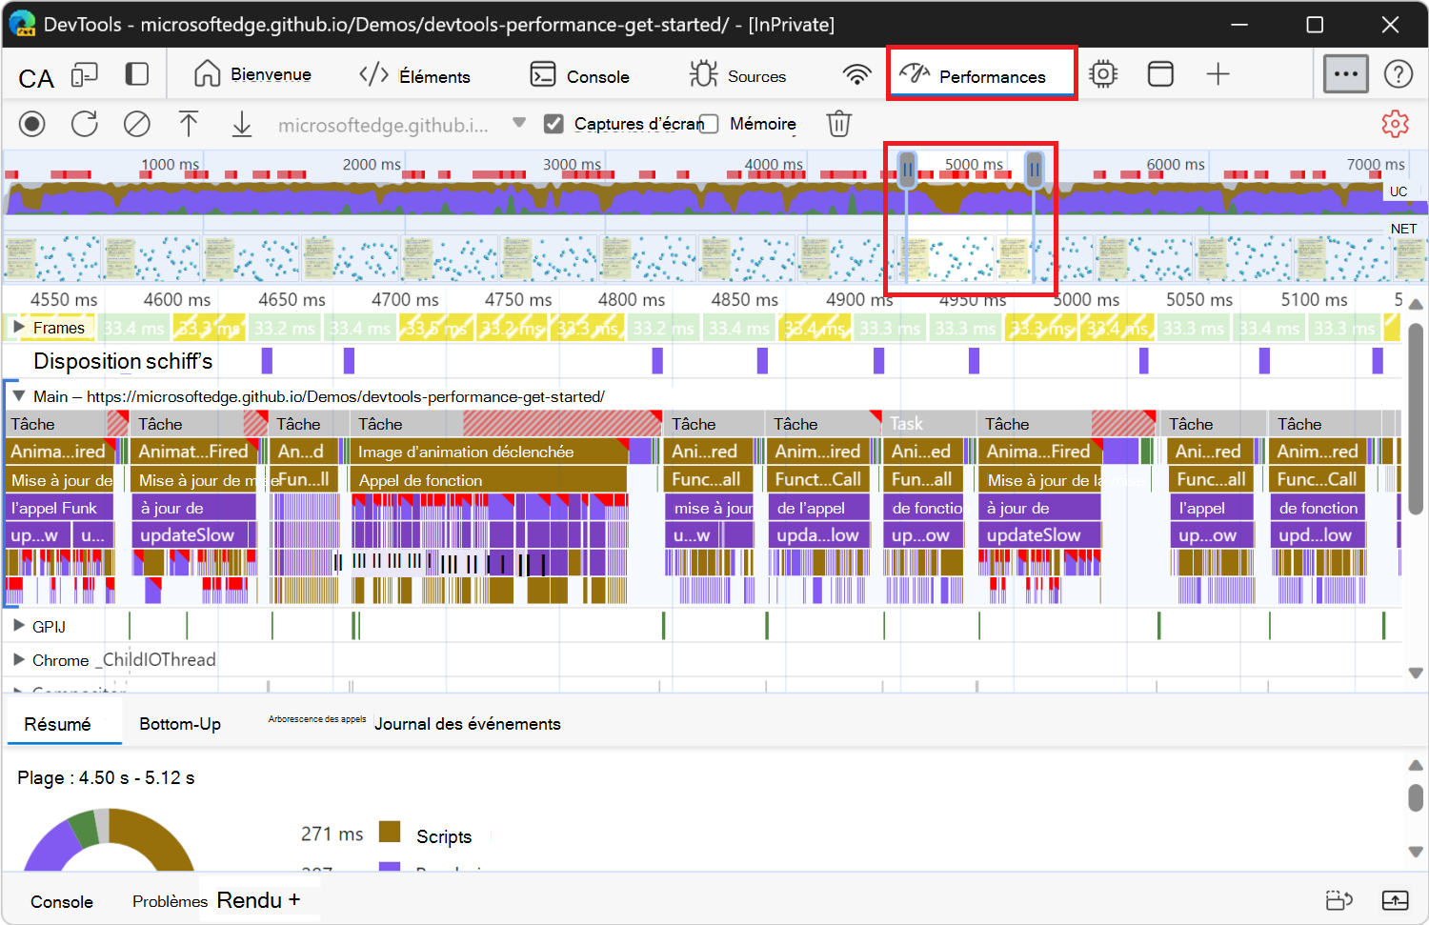This screenshot has height=925, width=1429.
Task: Disable the Captures d'écran checkbox
Action: 554,123
